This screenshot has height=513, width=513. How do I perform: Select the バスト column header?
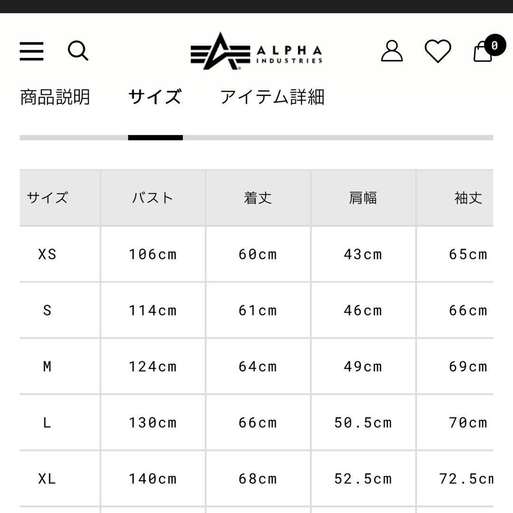153,198
